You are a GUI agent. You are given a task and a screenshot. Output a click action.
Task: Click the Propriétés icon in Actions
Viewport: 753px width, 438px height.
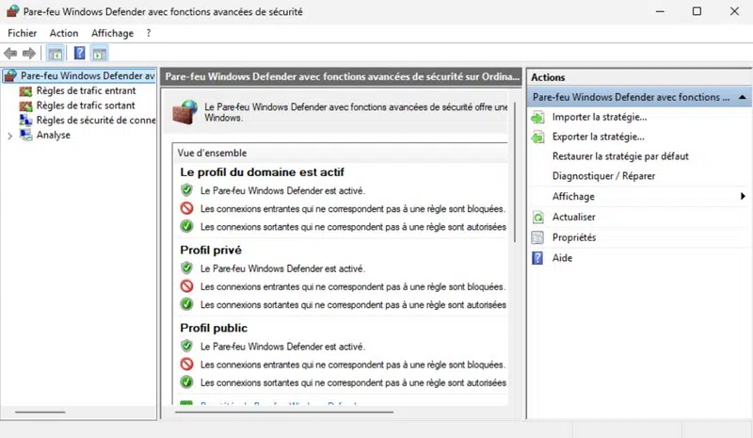[537, 237]
